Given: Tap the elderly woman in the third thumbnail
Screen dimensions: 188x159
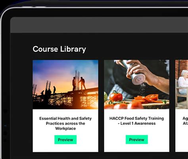Looking at the screenshot, I should click(184, 82).
